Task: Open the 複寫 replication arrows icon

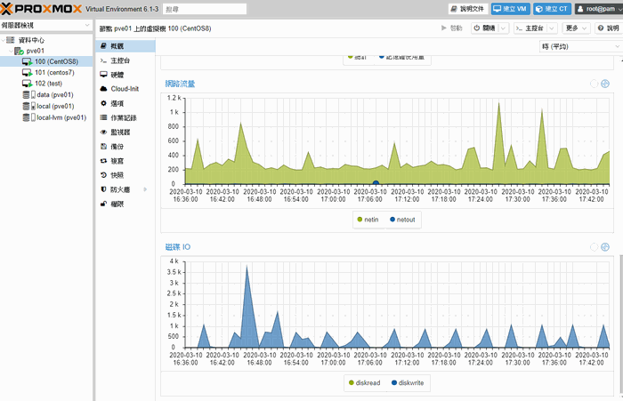Action: click(103, 160)
